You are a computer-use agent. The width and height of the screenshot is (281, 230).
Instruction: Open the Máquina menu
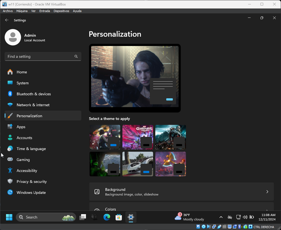click(x=22, y=11)
